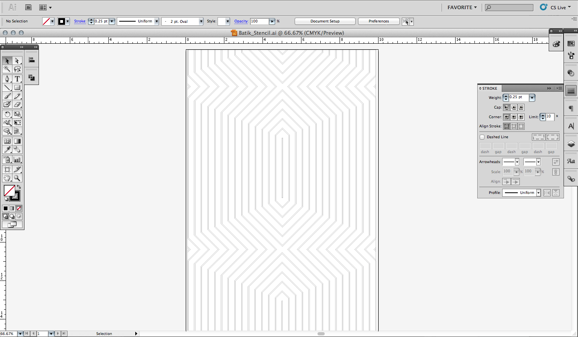This screenshot has width=578, height=337.
Task: Click the Opacity link in the control bar
Action: click(x=241, y=21)
